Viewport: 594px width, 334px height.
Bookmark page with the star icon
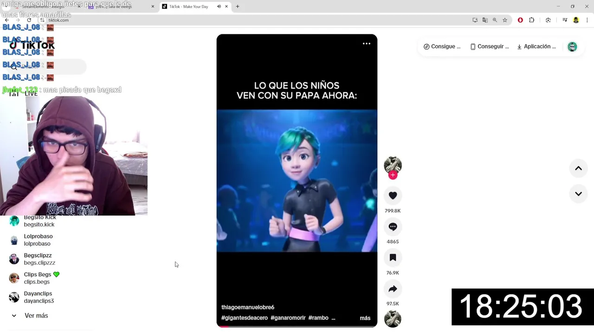click(x=505, y=20)
